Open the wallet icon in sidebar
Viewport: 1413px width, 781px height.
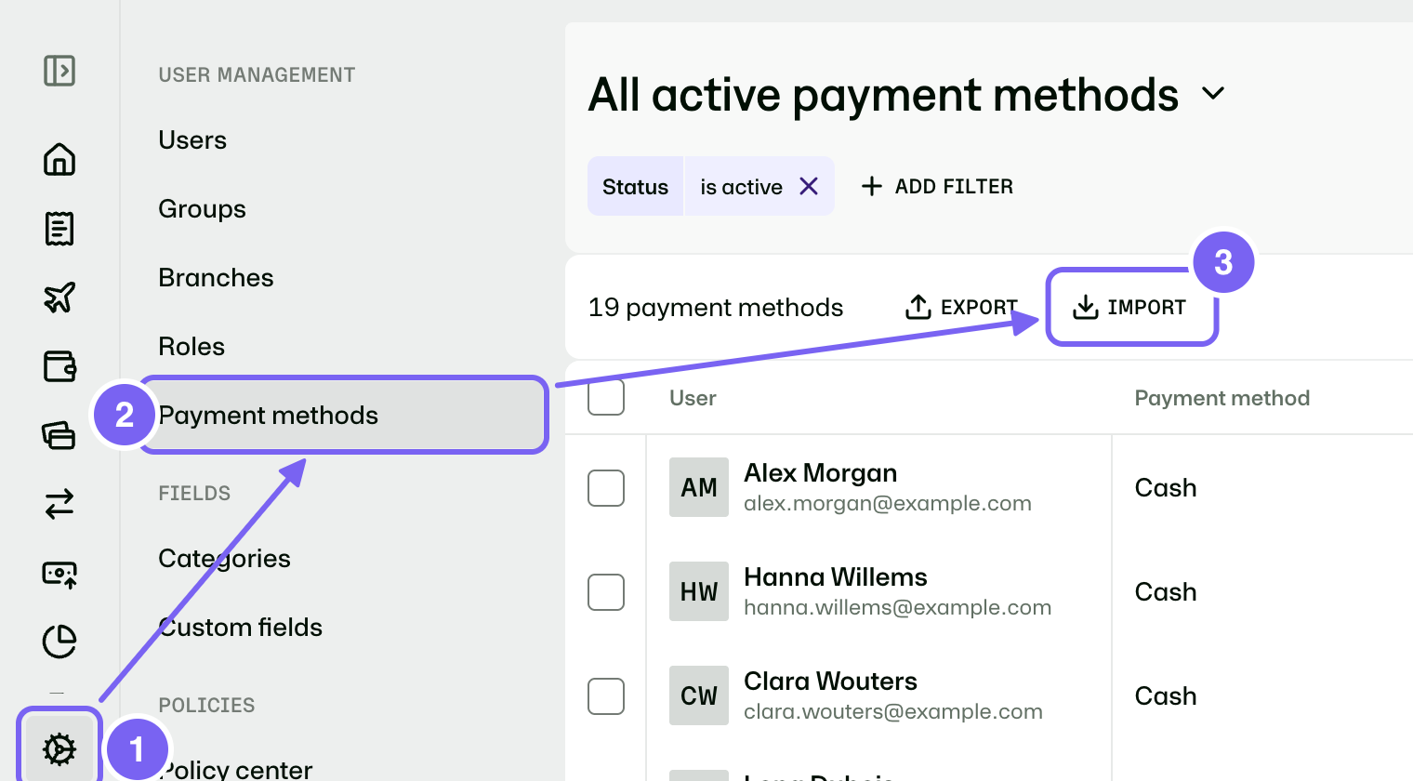[x=59, y=366]
